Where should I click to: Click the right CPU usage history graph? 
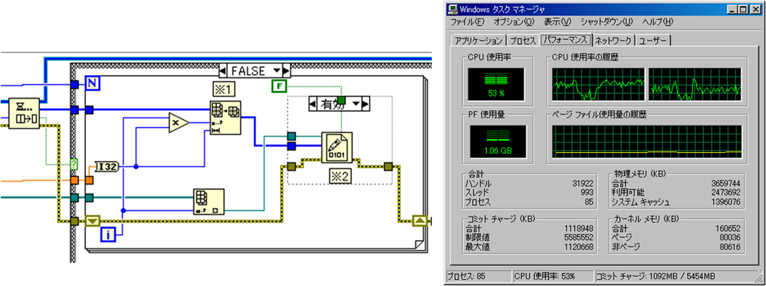695,85
